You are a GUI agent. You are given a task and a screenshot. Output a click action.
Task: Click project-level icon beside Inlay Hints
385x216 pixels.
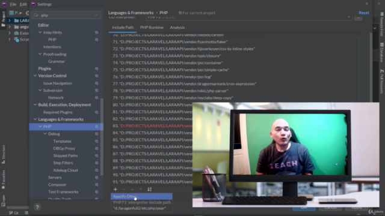[96, 32]
